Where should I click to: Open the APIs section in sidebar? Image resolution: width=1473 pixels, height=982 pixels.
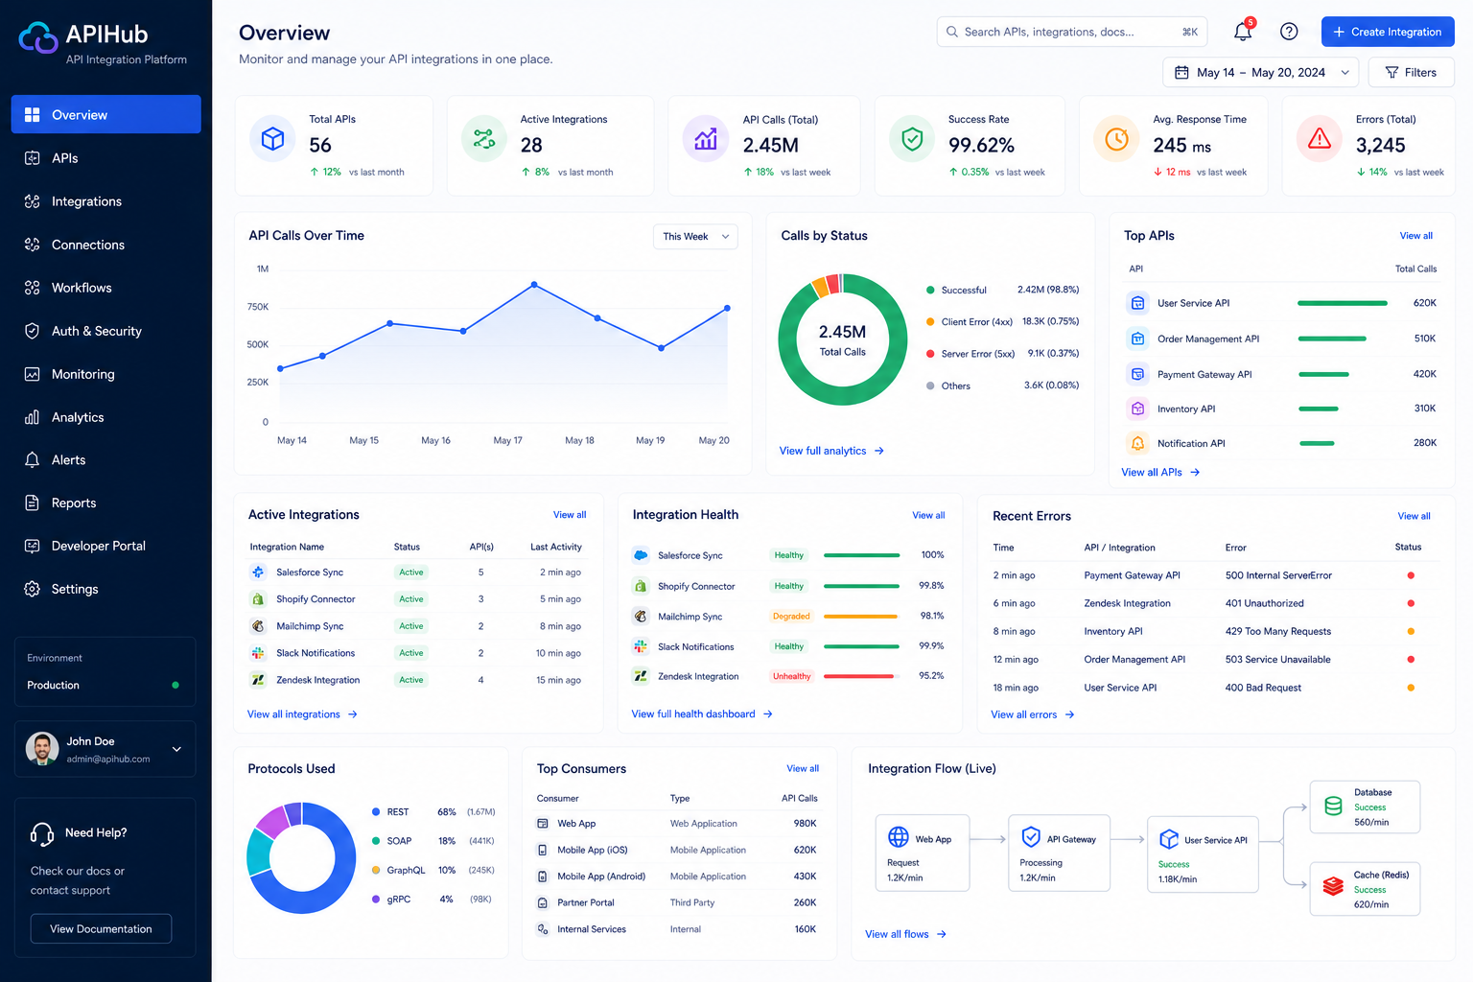105,158
